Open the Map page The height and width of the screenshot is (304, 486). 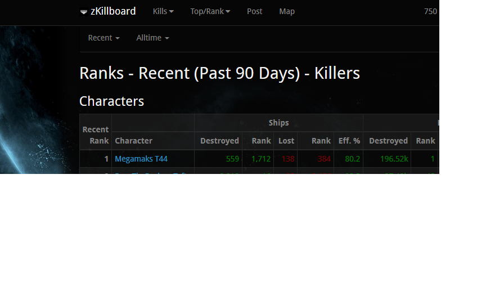(x=287, y=11)
